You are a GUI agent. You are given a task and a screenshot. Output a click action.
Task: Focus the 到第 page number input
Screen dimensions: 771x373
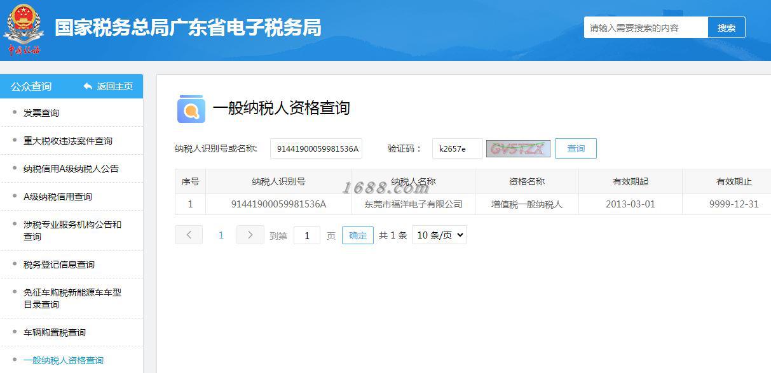pyautogui.click(x=307, y=235)
